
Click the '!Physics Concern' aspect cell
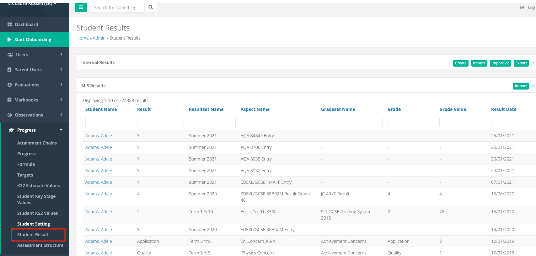tap(257, 253)
